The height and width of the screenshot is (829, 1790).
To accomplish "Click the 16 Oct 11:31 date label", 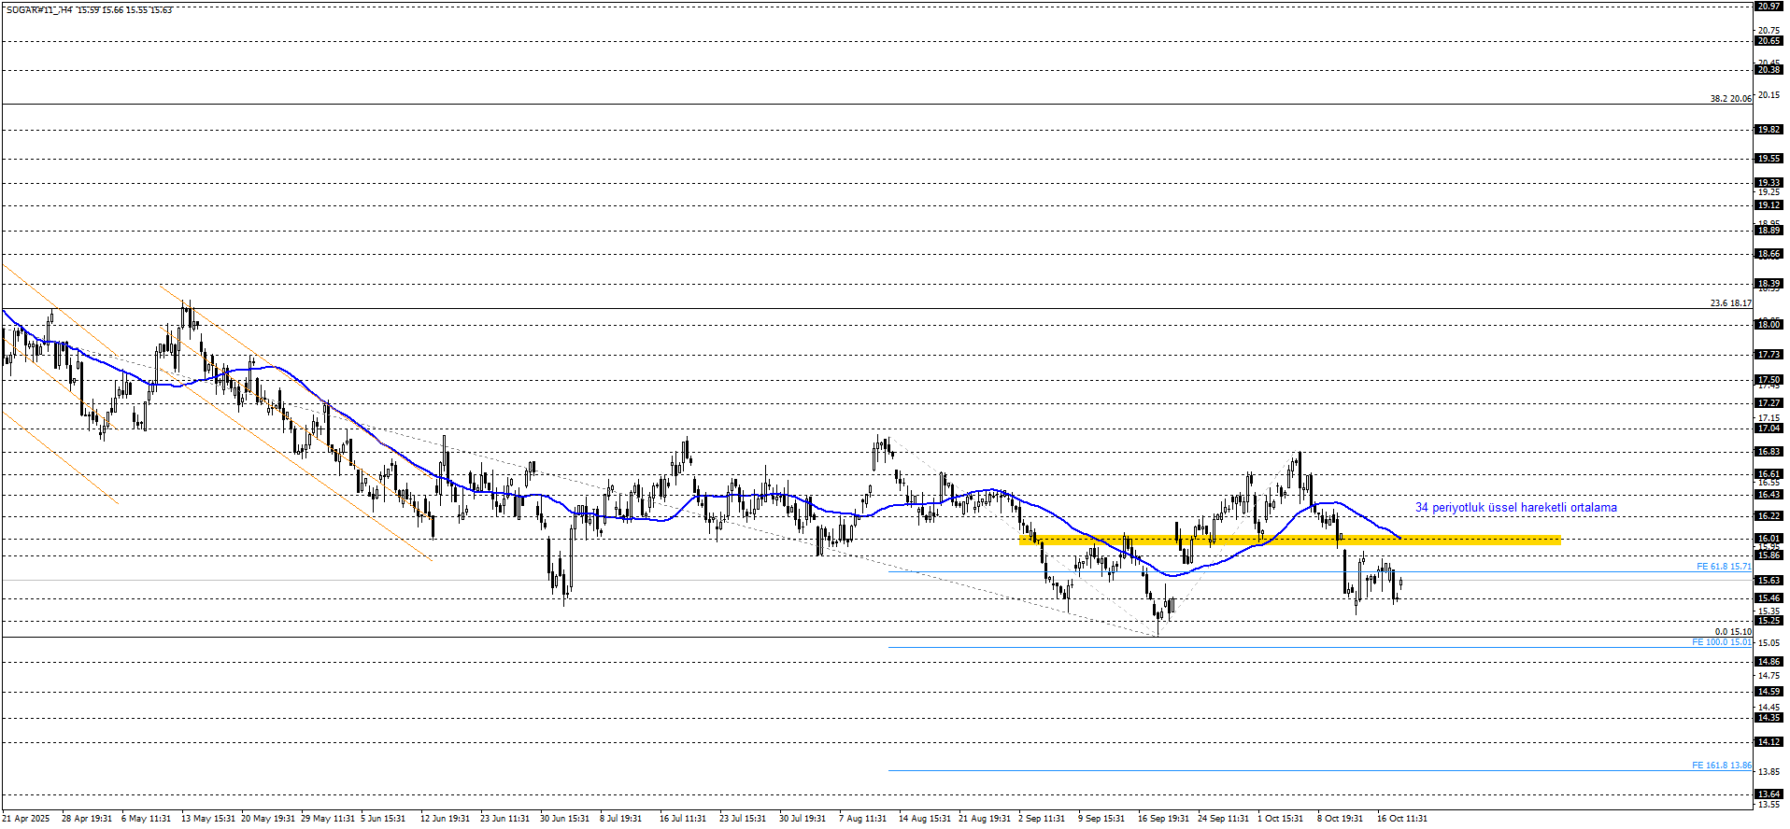I will [x=1401, y=819].
